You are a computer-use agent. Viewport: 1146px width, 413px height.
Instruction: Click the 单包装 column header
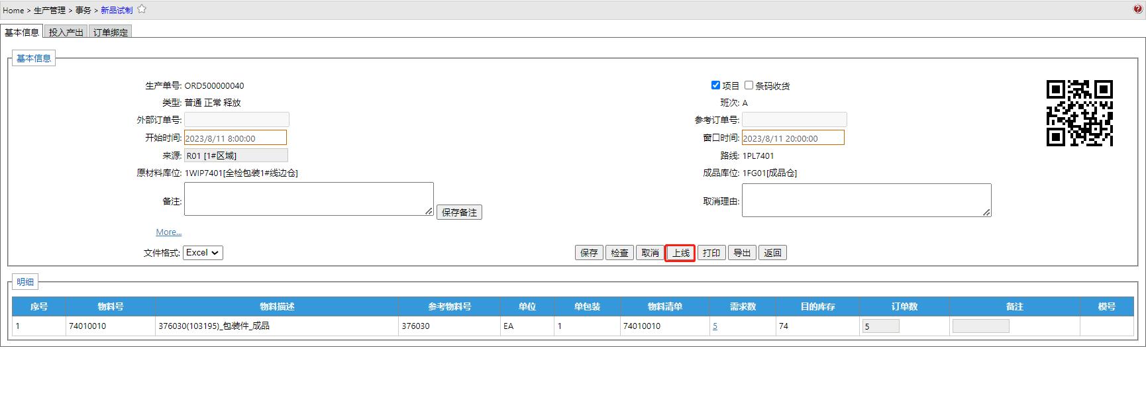588,306
